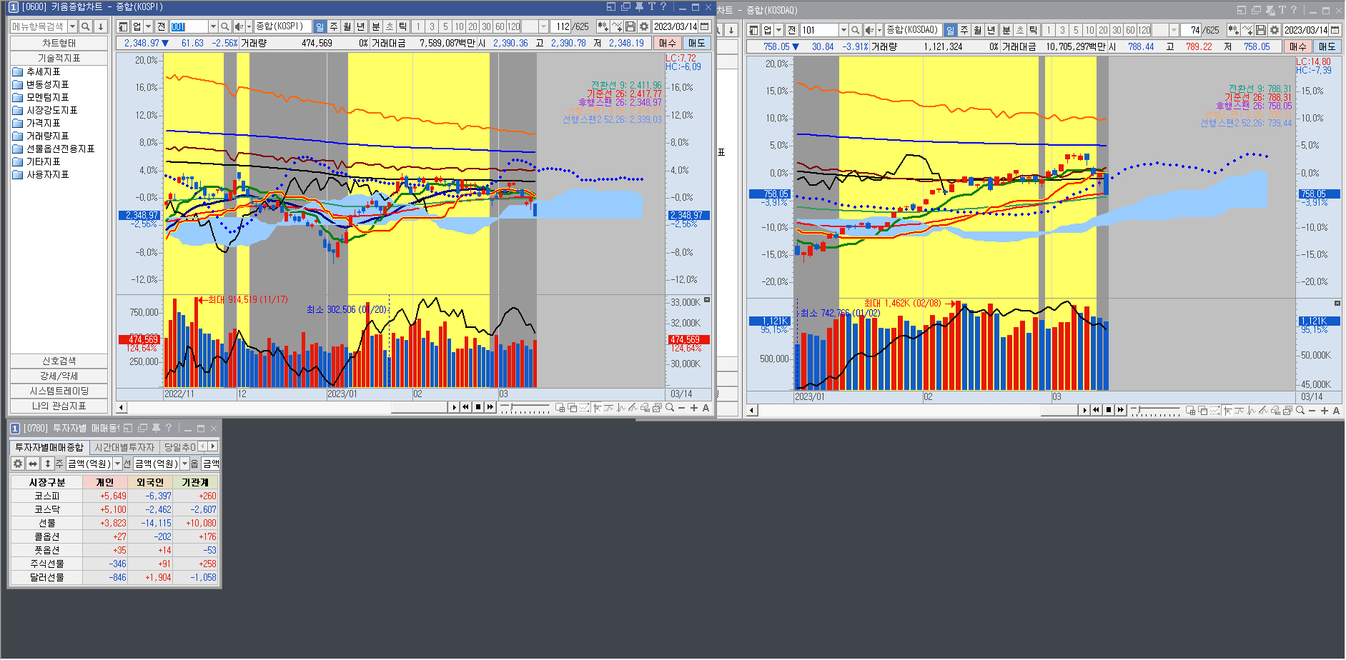Open the 차트형태 section in the sidebar

tap(59, 43)
